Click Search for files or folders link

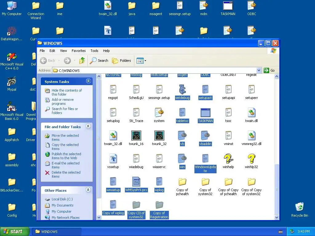65,111
